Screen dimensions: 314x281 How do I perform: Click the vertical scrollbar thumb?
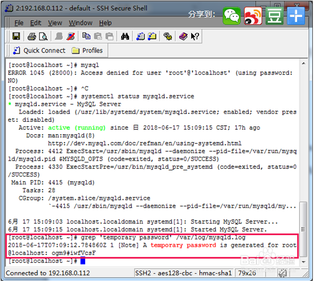[304, 229]
